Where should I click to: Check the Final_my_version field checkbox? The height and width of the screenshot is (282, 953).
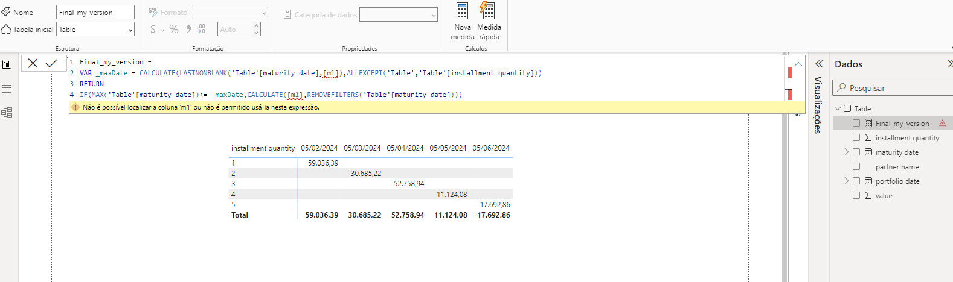tap(856, 123)
